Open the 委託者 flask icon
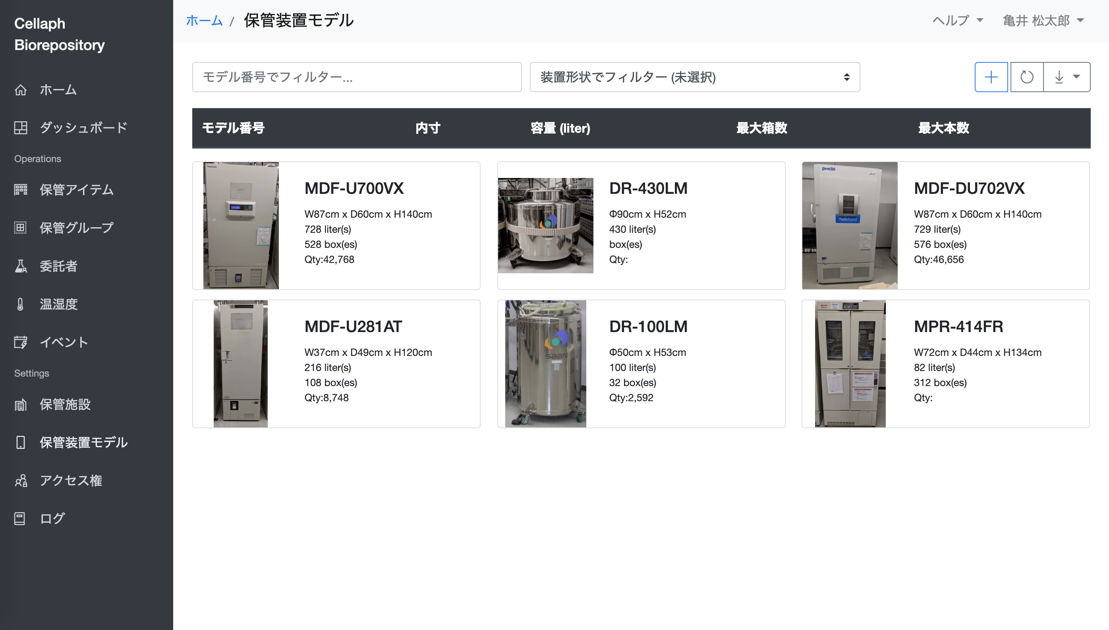 [x=20, y=266]
